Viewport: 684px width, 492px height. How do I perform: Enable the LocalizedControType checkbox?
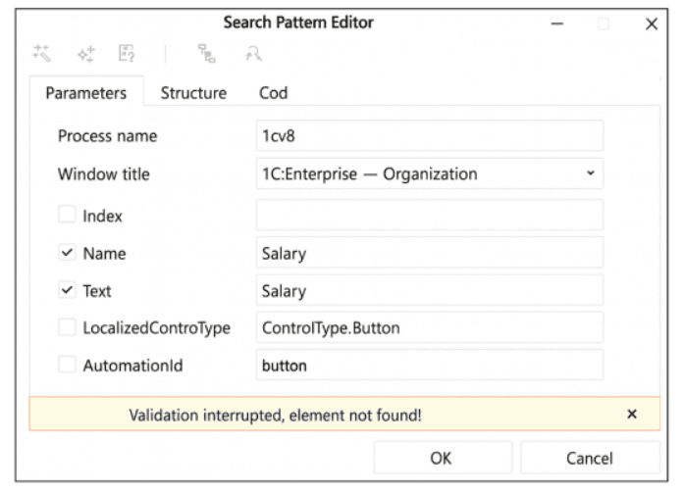tap(66, 327)
